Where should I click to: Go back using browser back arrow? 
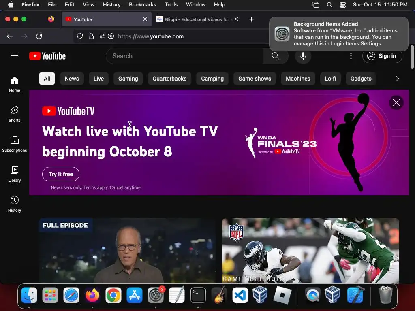pyautogui.click(x=10, y=36)
